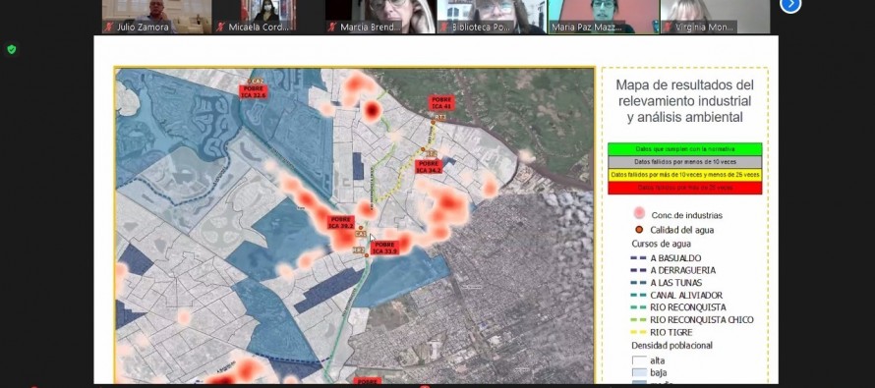Viewport: 875px width, 388px height.
Task: Select Julio Zamora's video thumbnail
Action: (156, 17)
